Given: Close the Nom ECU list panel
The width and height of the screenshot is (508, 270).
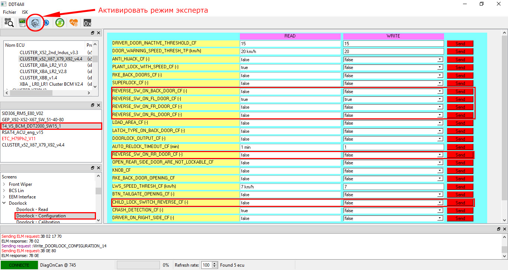Looking at the screenshot, I should [x=99, y=33].
